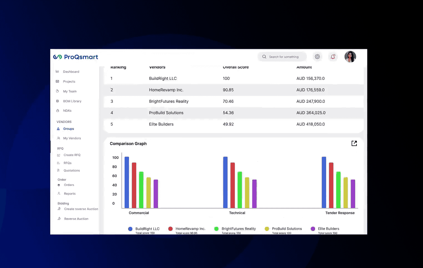Select the Quotations document icon

click(x=59, y=170)
